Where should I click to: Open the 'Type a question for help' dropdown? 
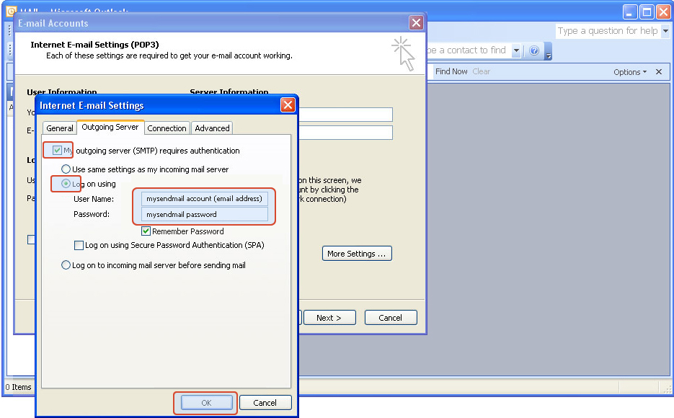click(665, 31)
